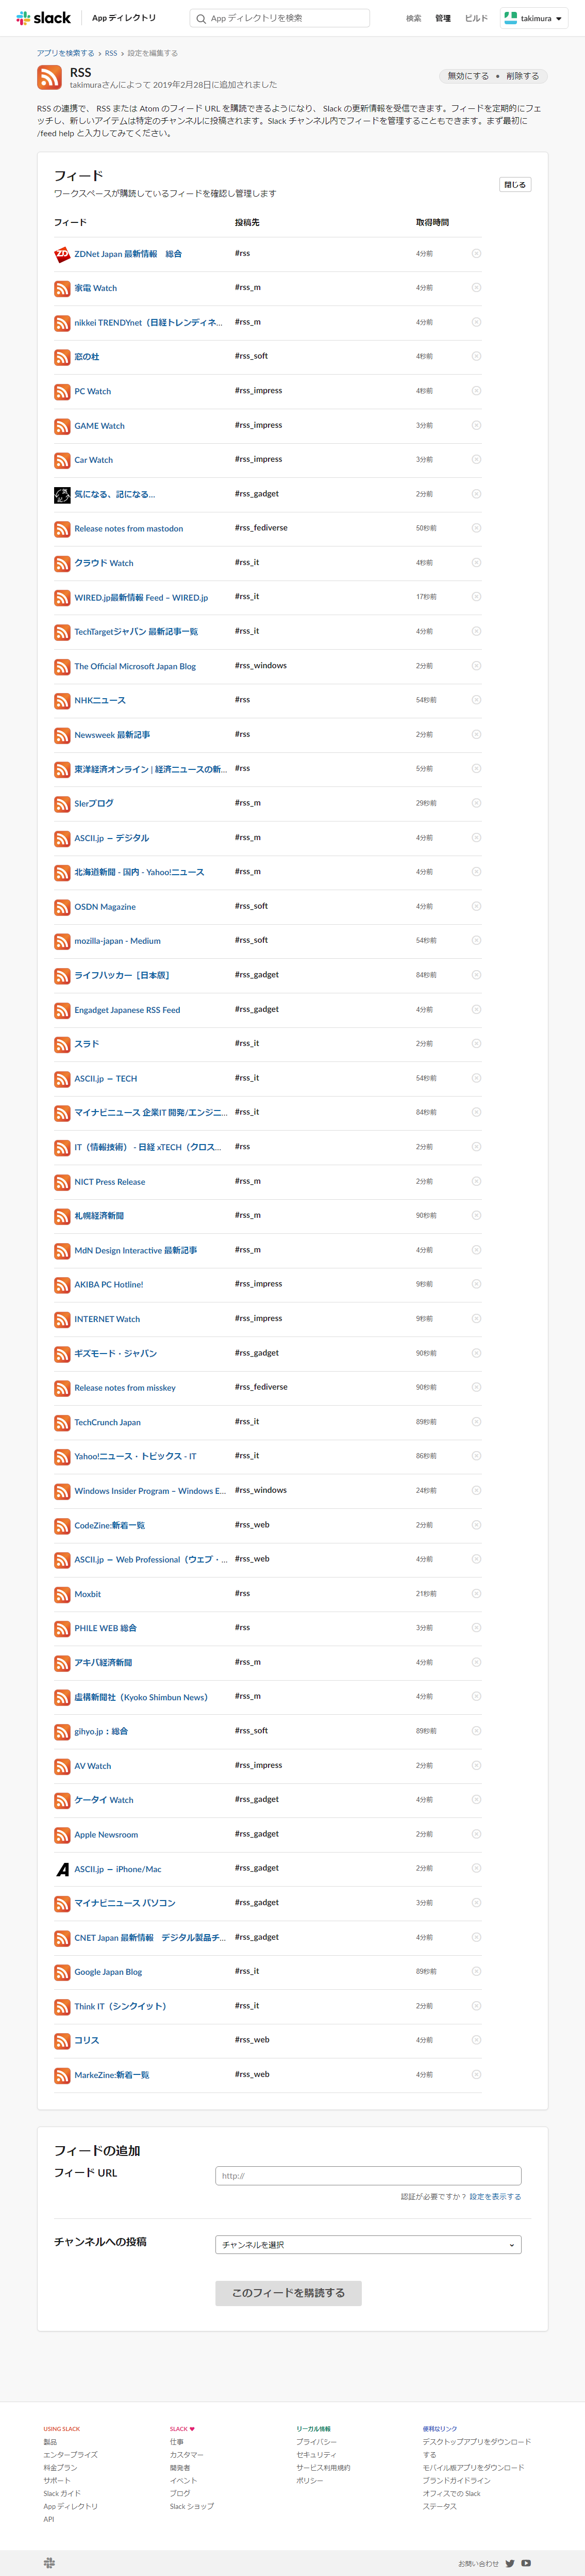Click the footer Slack logo
Screen dimensions: 585x2576
50,2562
